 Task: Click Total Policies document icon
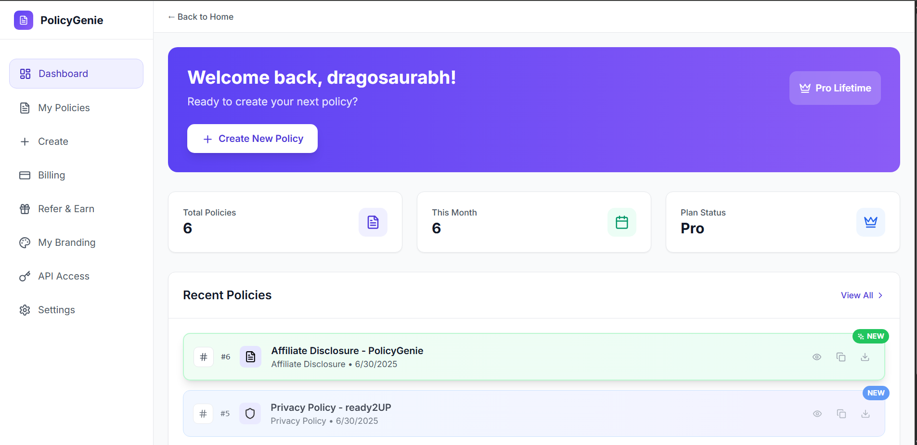pos(373,222)
